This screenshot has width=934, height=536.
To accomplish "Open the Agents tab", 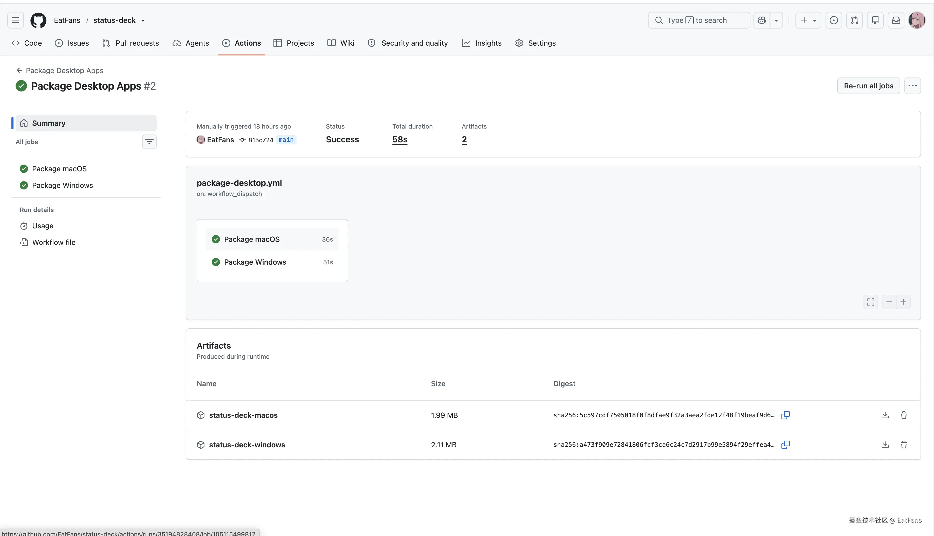I will point(190,43).
